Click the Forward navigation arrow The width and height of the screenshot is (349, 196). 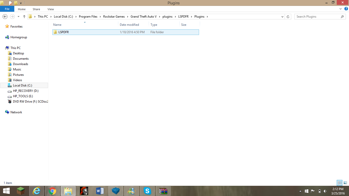tap(12, 17)
